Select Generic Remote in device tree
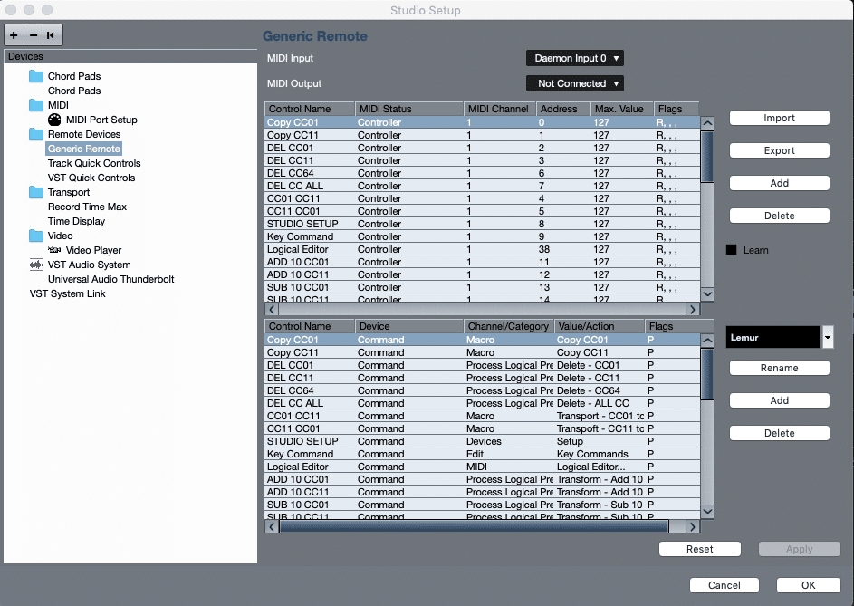Viewport: 854px width, 606px height. (84, 149)
